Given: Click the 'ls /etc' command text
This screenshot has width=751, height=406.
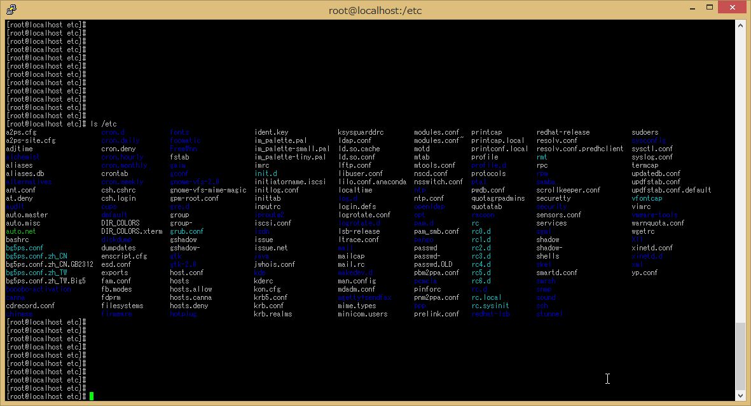Looking at the screenshot, I should [x=104, y=124].
